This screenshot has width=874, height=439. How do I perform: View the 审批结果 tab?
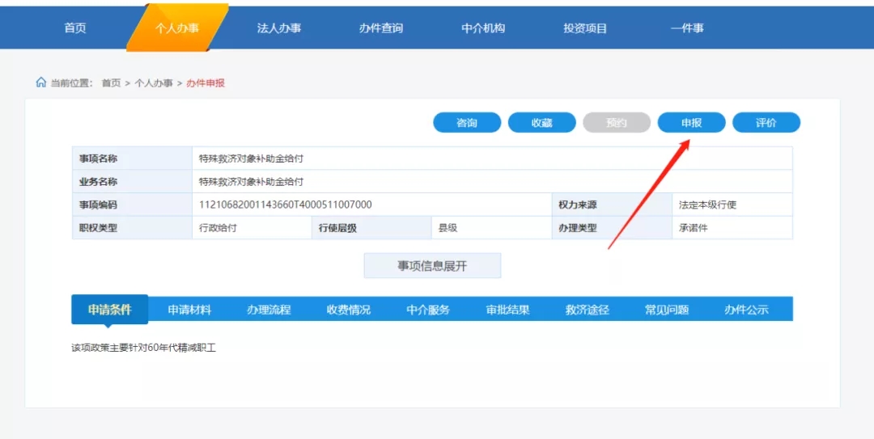click(x=507, y=310)
